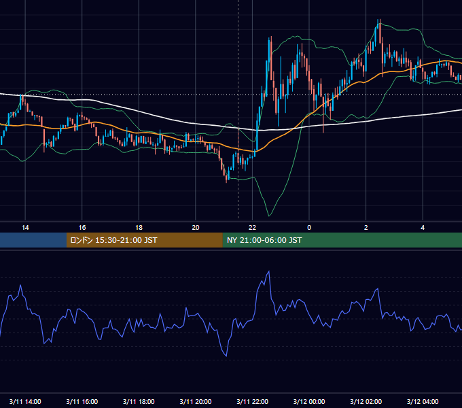Click the 3/11 16:00 time label
Viewport: 462px width, 408px height.
tap(82, 401)
